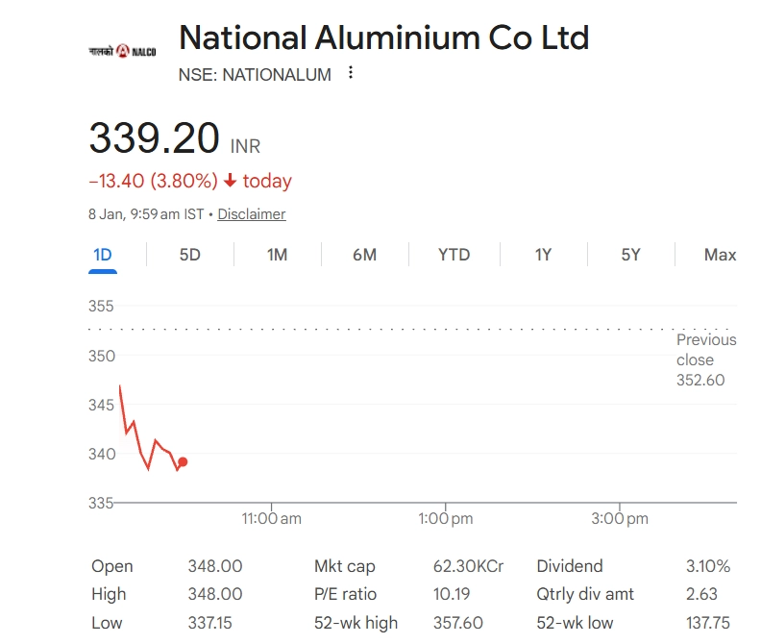Switch to the 5D chart tab
Image resolution: width=761 pixels, height=644 pixels.
click(x=190, y=255)
